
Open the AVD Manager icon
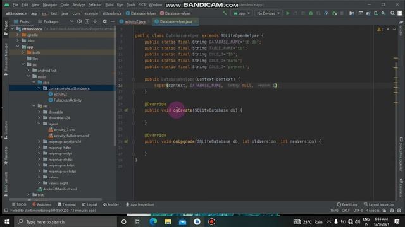(375, 13)
